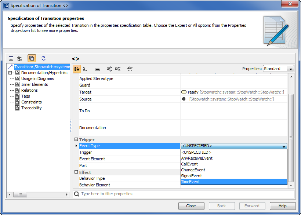Expand the Documentation/Hyperlinks tree node

10,73
